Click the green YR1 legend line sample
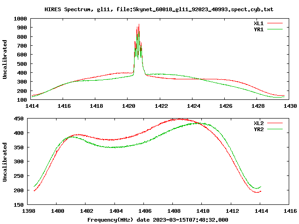The image size is (299, 224). point(275,29)
